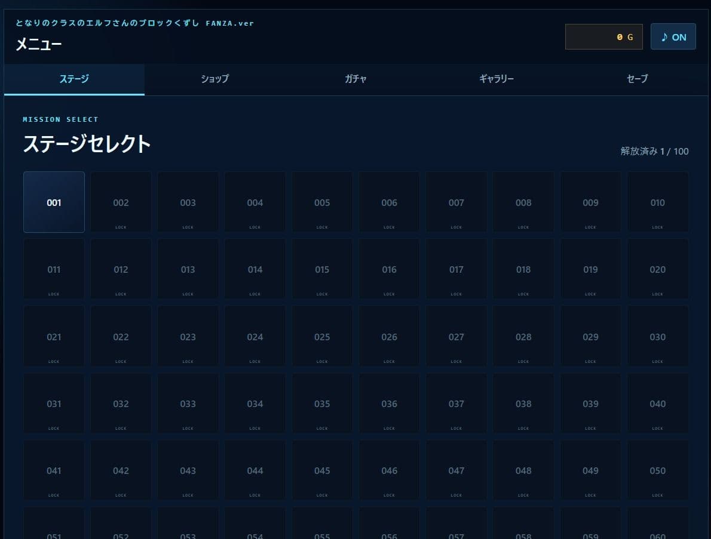Choose locked stage 005
Viewport: 711px width, 539px height.
tap(323, 202)
